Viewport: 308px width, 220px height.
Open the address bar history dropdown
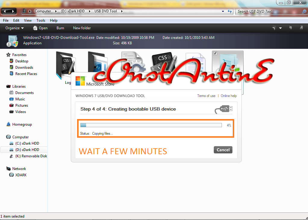223,11
